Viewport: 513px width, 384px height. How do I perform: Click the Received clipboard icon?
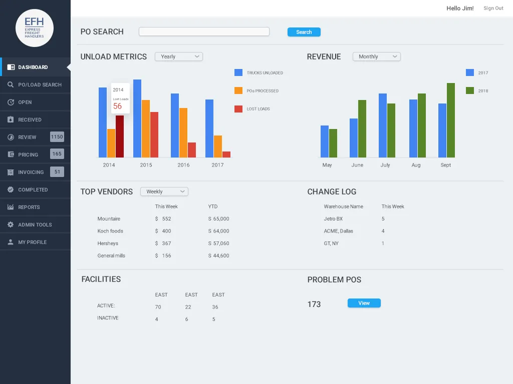click(x=11, y=119)
